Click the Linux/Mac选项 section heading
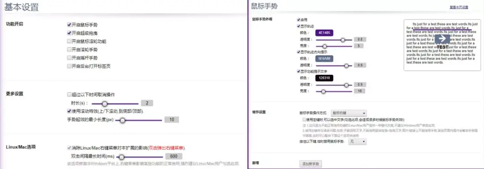 point(21,147)
